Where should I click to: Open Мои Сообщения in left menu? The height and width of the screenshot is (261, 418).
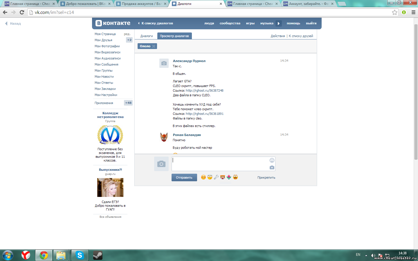tap(106, 64)
